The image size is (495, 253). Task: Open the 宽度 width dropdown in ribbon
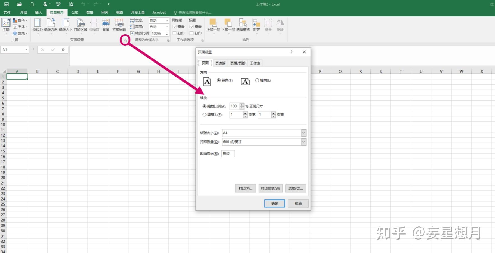coord(167,20)
